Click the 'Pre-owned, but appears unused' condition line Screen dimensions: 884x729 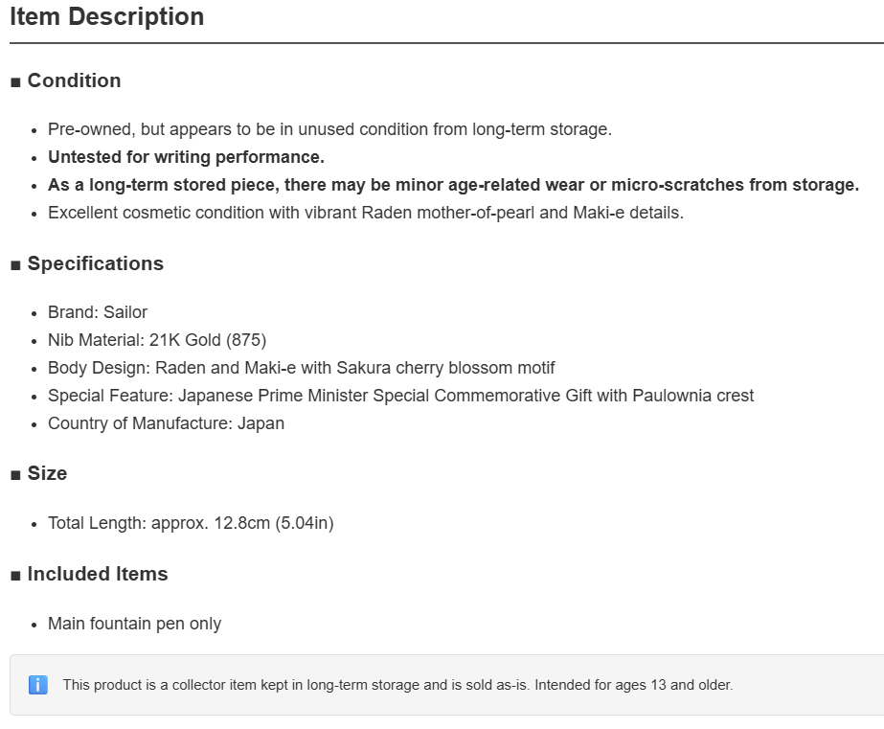pyautogui.click(x=329, y=129)
